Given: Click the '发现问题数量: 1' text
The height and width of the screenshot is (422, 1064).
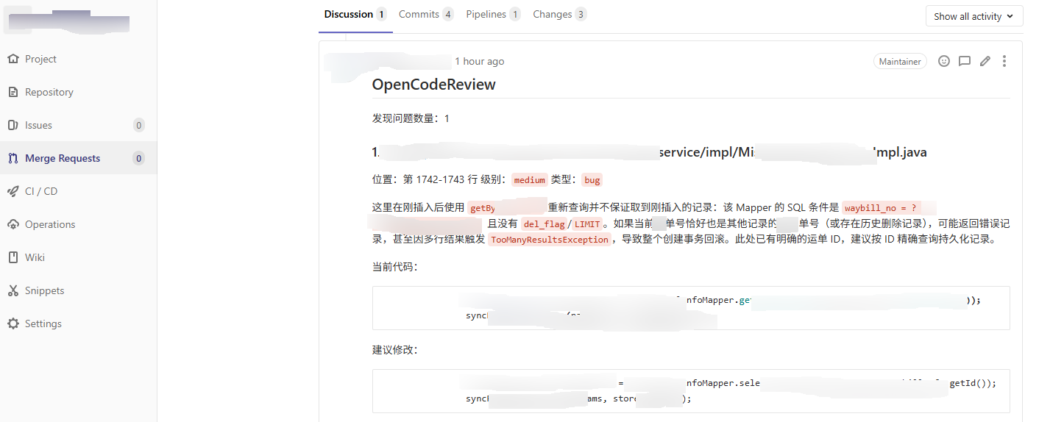Looking at the screenshot, I should click(411, 118).
